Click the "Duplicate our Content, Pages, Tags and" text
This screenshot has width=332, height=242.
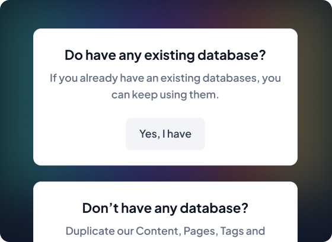(165, 231)
